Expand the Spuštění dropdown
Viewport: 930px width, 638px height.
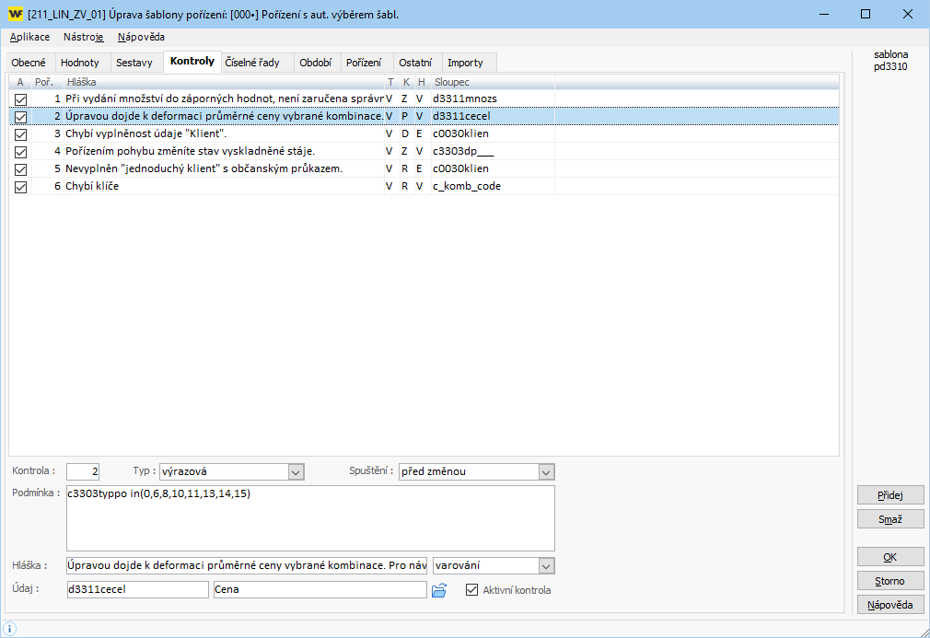[x=546, y=472]
